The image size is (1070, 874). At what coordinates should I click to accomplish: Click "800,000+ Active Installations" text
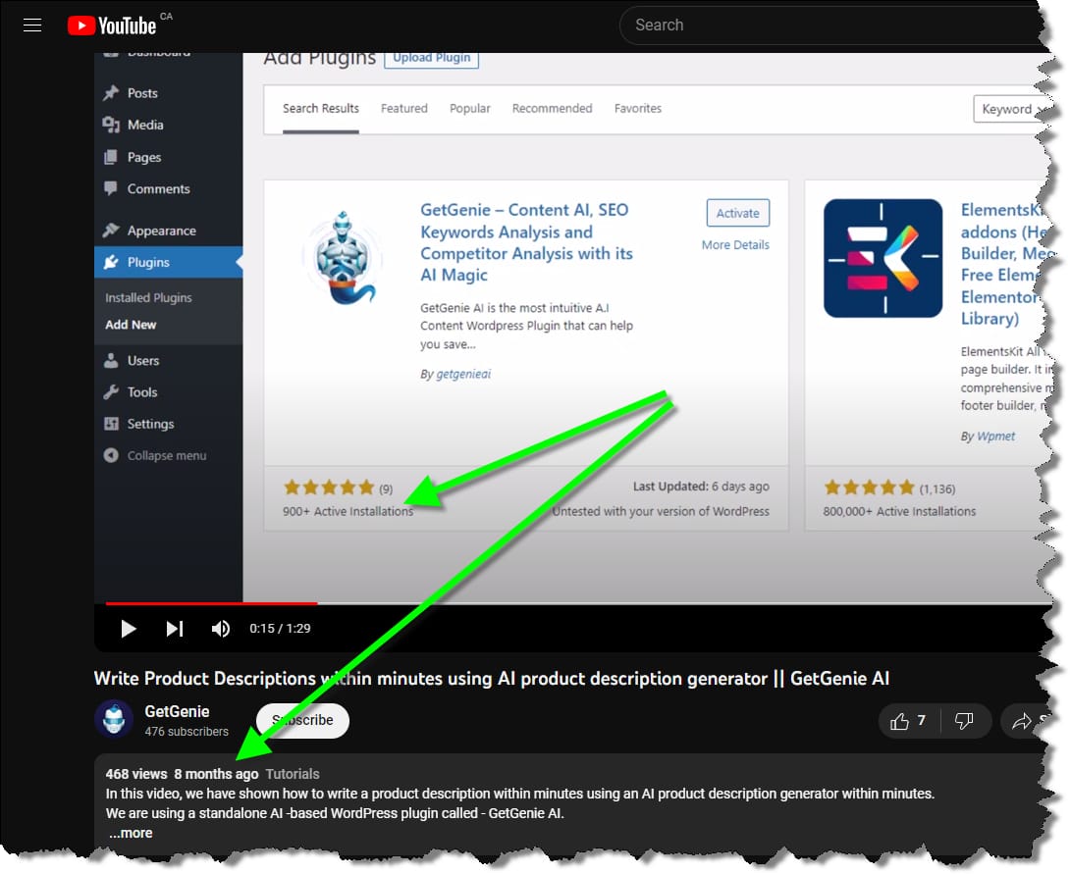(x=899, y=511)
